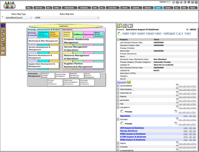Click Supplier/Partner Relationship Management box
Screen dimensions: 199x152
(x=83, y=65)
